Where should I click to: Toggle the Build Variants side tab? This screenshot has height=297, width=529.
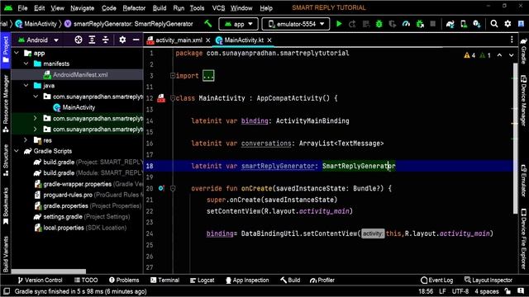[x=6, y=254]
